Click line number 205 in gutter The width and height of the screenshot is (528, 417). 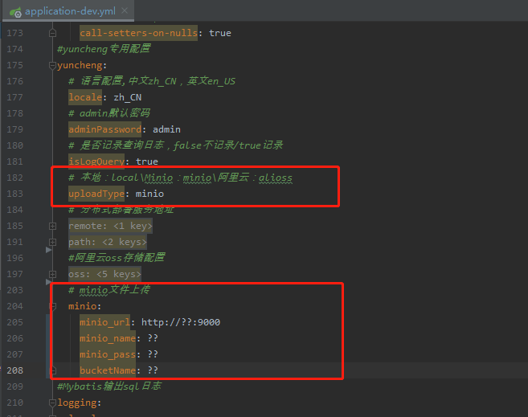(14, 322)
